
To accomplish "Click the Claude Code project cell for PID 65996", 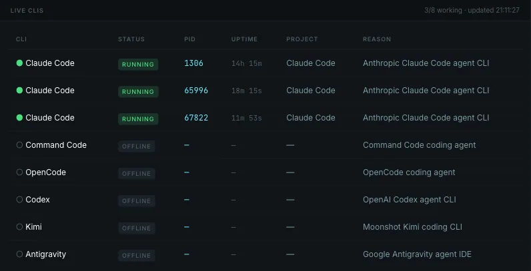I will (x=311, y=90).
